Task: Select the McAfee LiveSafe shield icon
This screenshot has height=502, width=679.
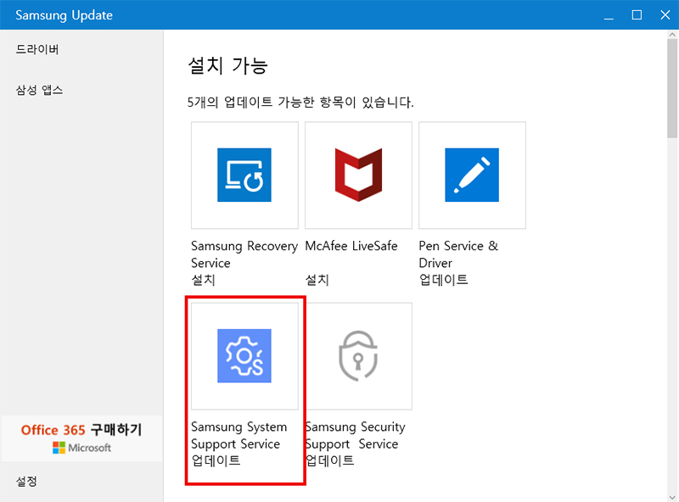Action: click(x=358, y=175)
